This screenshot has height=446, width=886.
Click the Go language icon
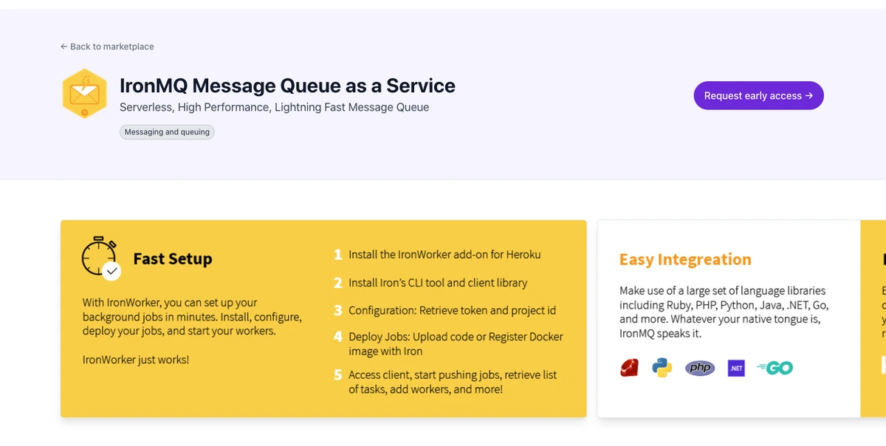(x=775, y=368)
